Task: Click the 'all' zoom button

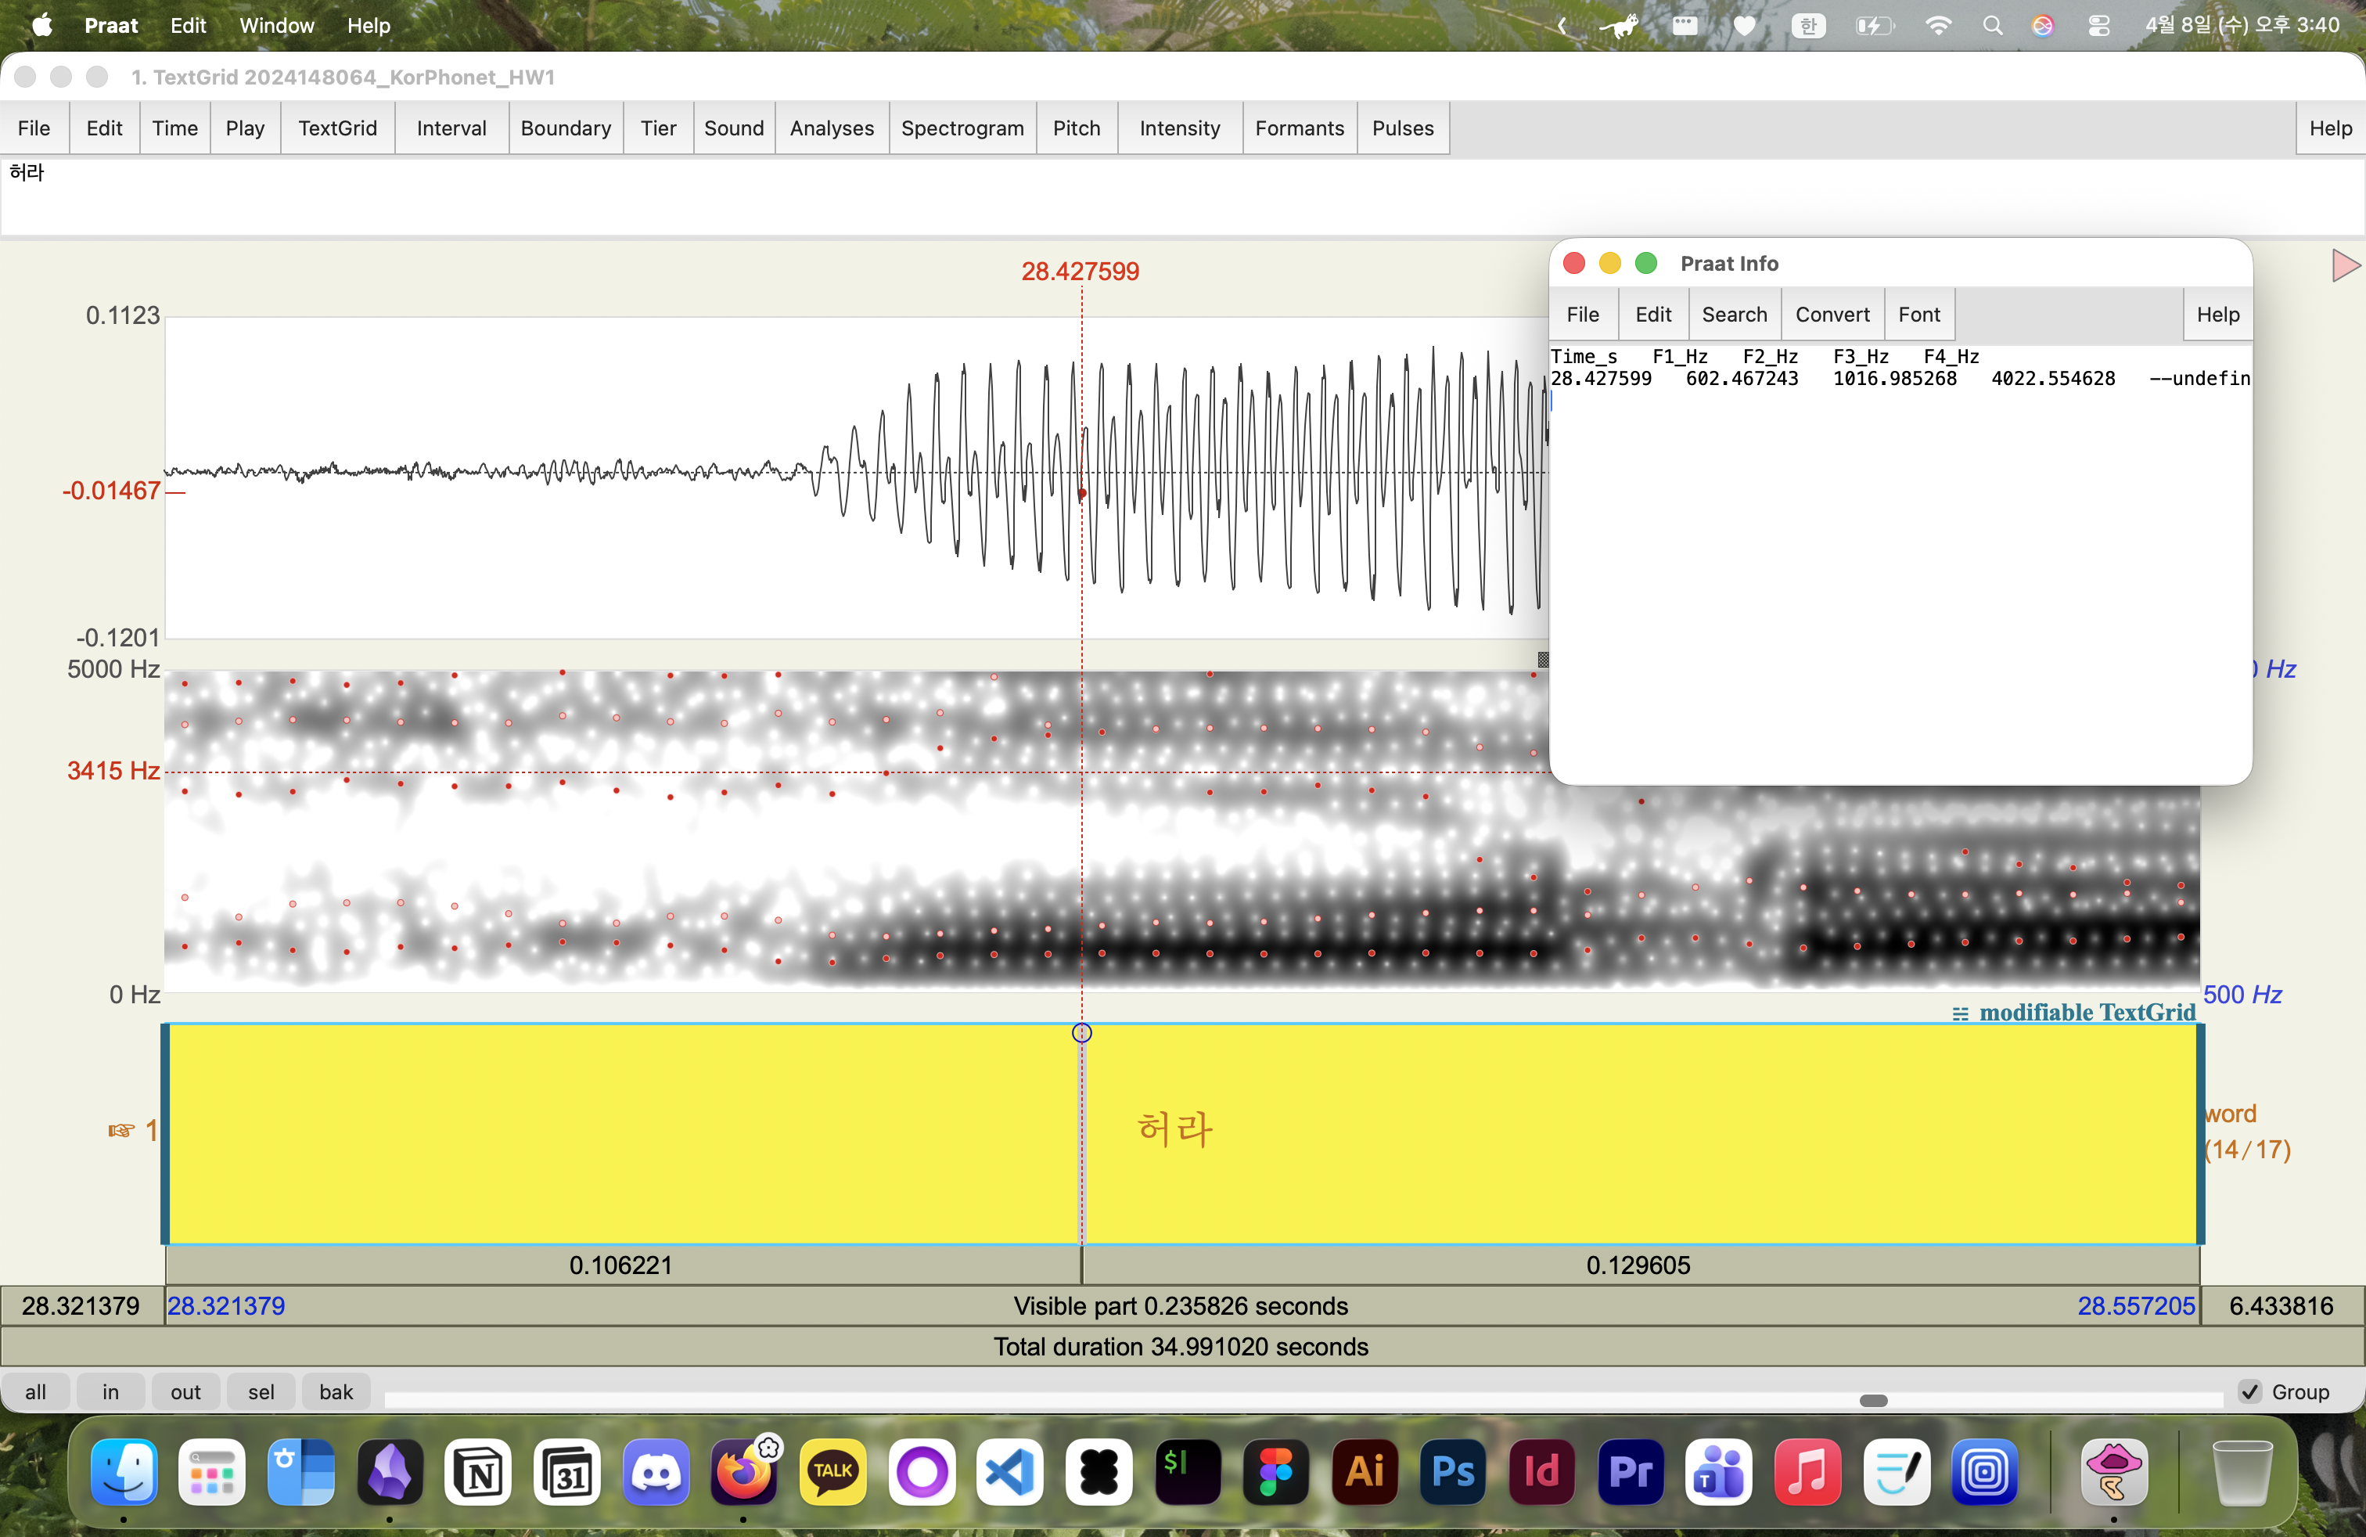Action: tap(36, 1392)
